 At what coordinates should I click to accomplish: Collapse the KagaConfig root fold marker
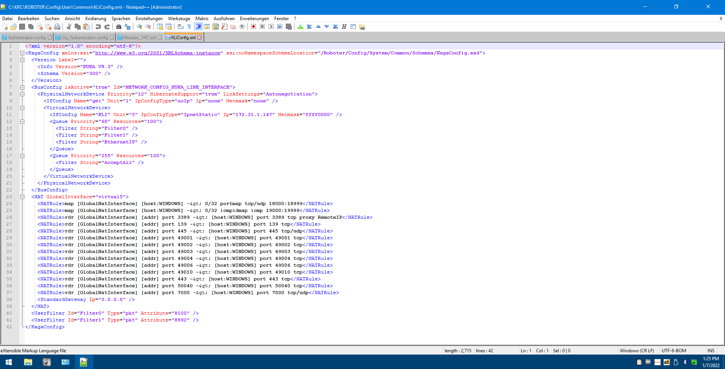coord(22,53)
